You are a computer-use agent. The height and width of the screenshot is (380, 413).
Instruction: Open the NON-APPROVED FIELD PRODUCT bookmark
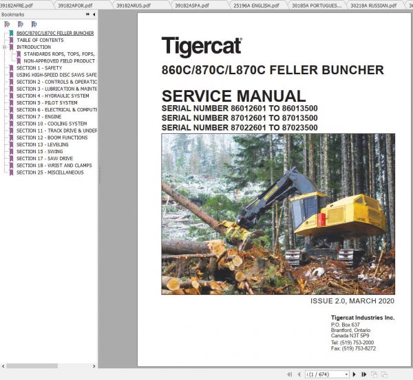coord(59,61)
